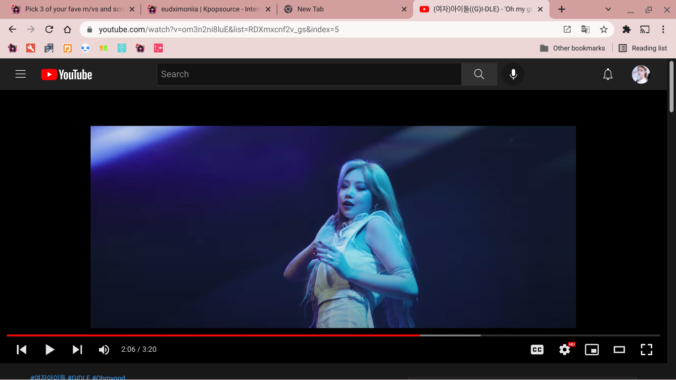Open the YouTube account avatar menu

641,74
